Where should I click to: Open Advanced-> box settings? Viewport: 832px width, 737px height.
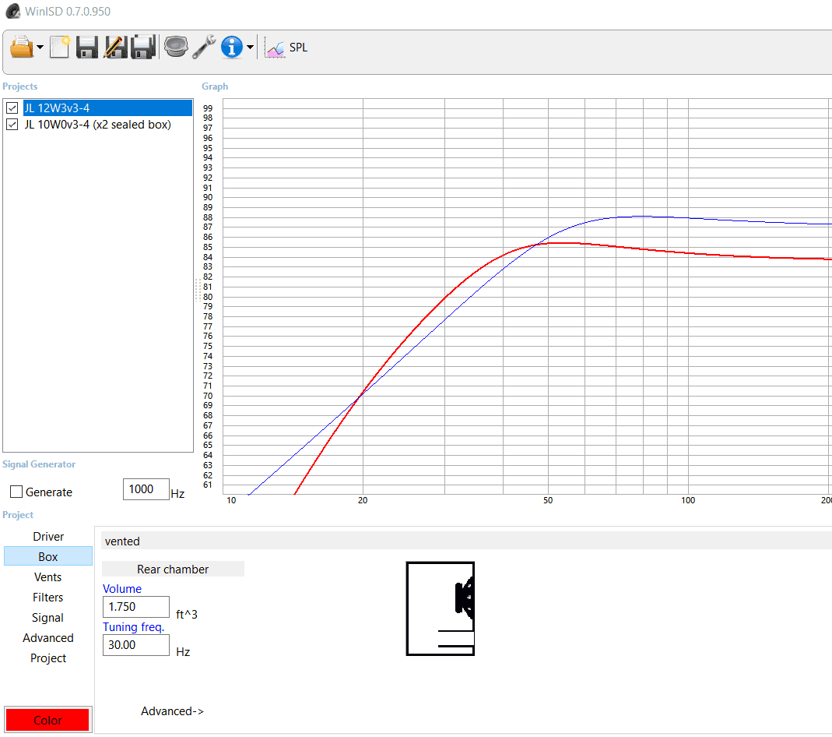coord(173,711)
